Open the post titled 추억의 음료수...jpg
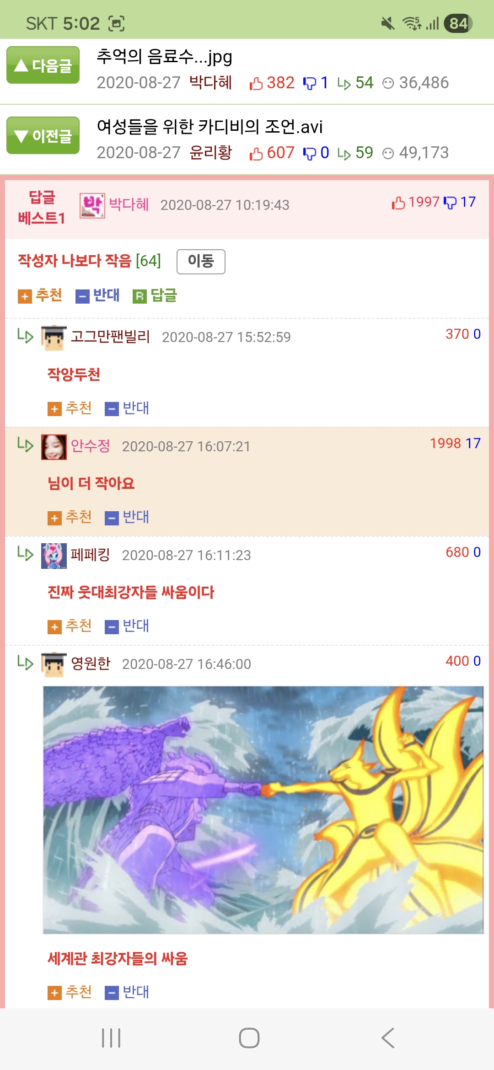The height and width of the screenshot is (1070, 494). pos(164,57)
